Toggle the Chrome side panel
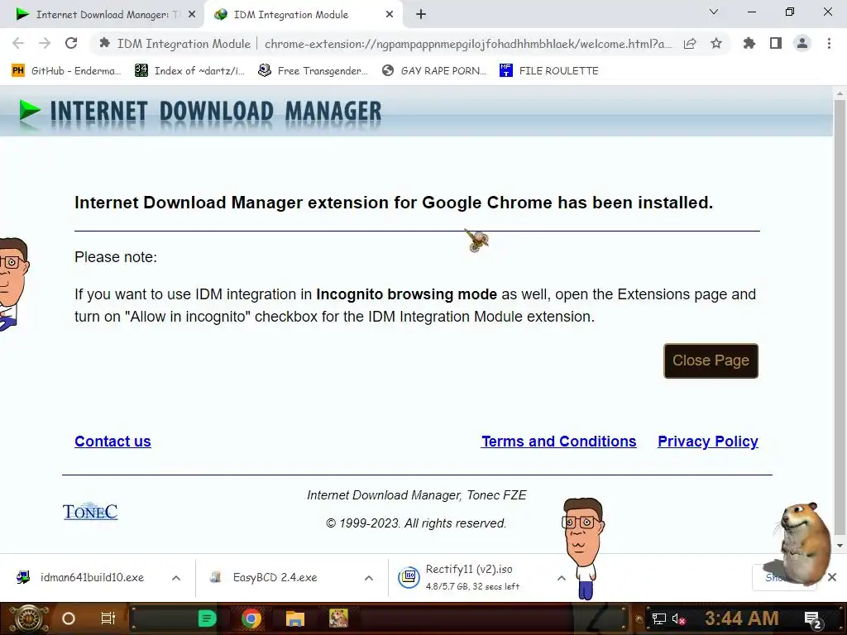847x635 pixels. click(x=776, y=43)
